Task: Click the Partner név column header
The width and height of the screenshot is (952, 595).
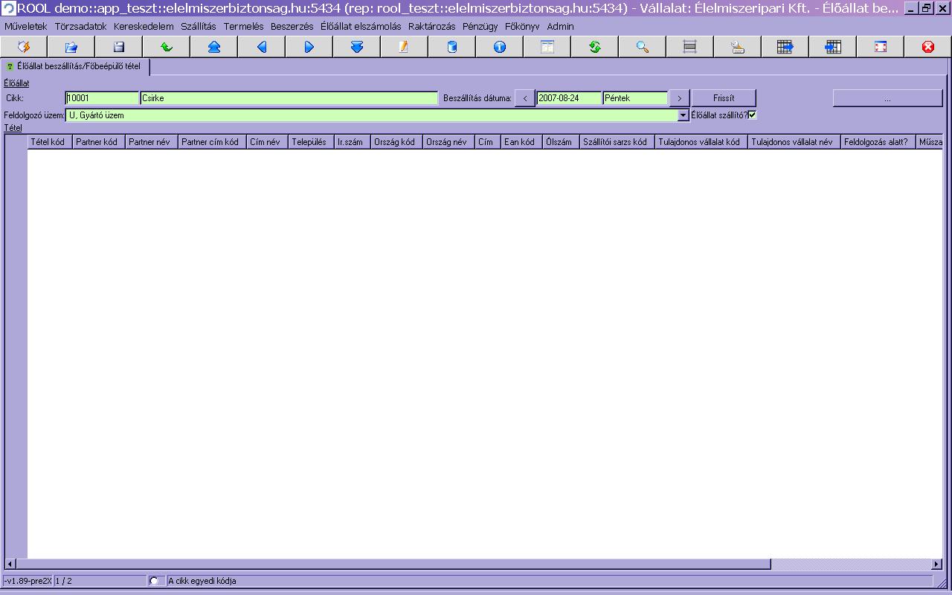Action: click(x=152, y=142)
